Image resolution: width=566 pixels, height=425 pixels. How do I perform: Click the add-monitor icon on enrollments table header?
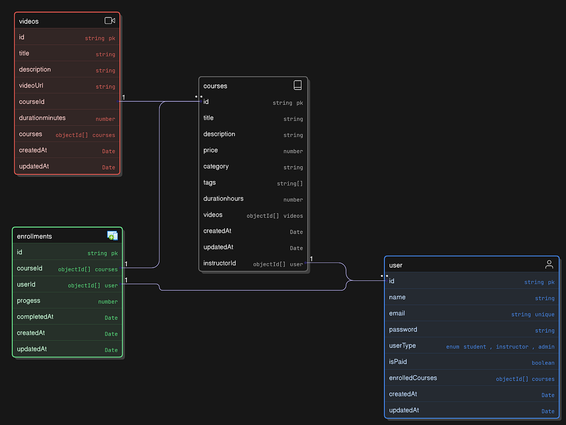[x=113, y=235]
